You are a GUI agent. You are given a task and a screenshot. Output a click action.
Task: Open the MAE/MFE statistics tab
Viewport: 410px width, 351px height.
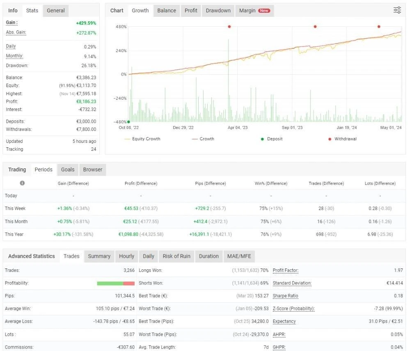[239, 256]
